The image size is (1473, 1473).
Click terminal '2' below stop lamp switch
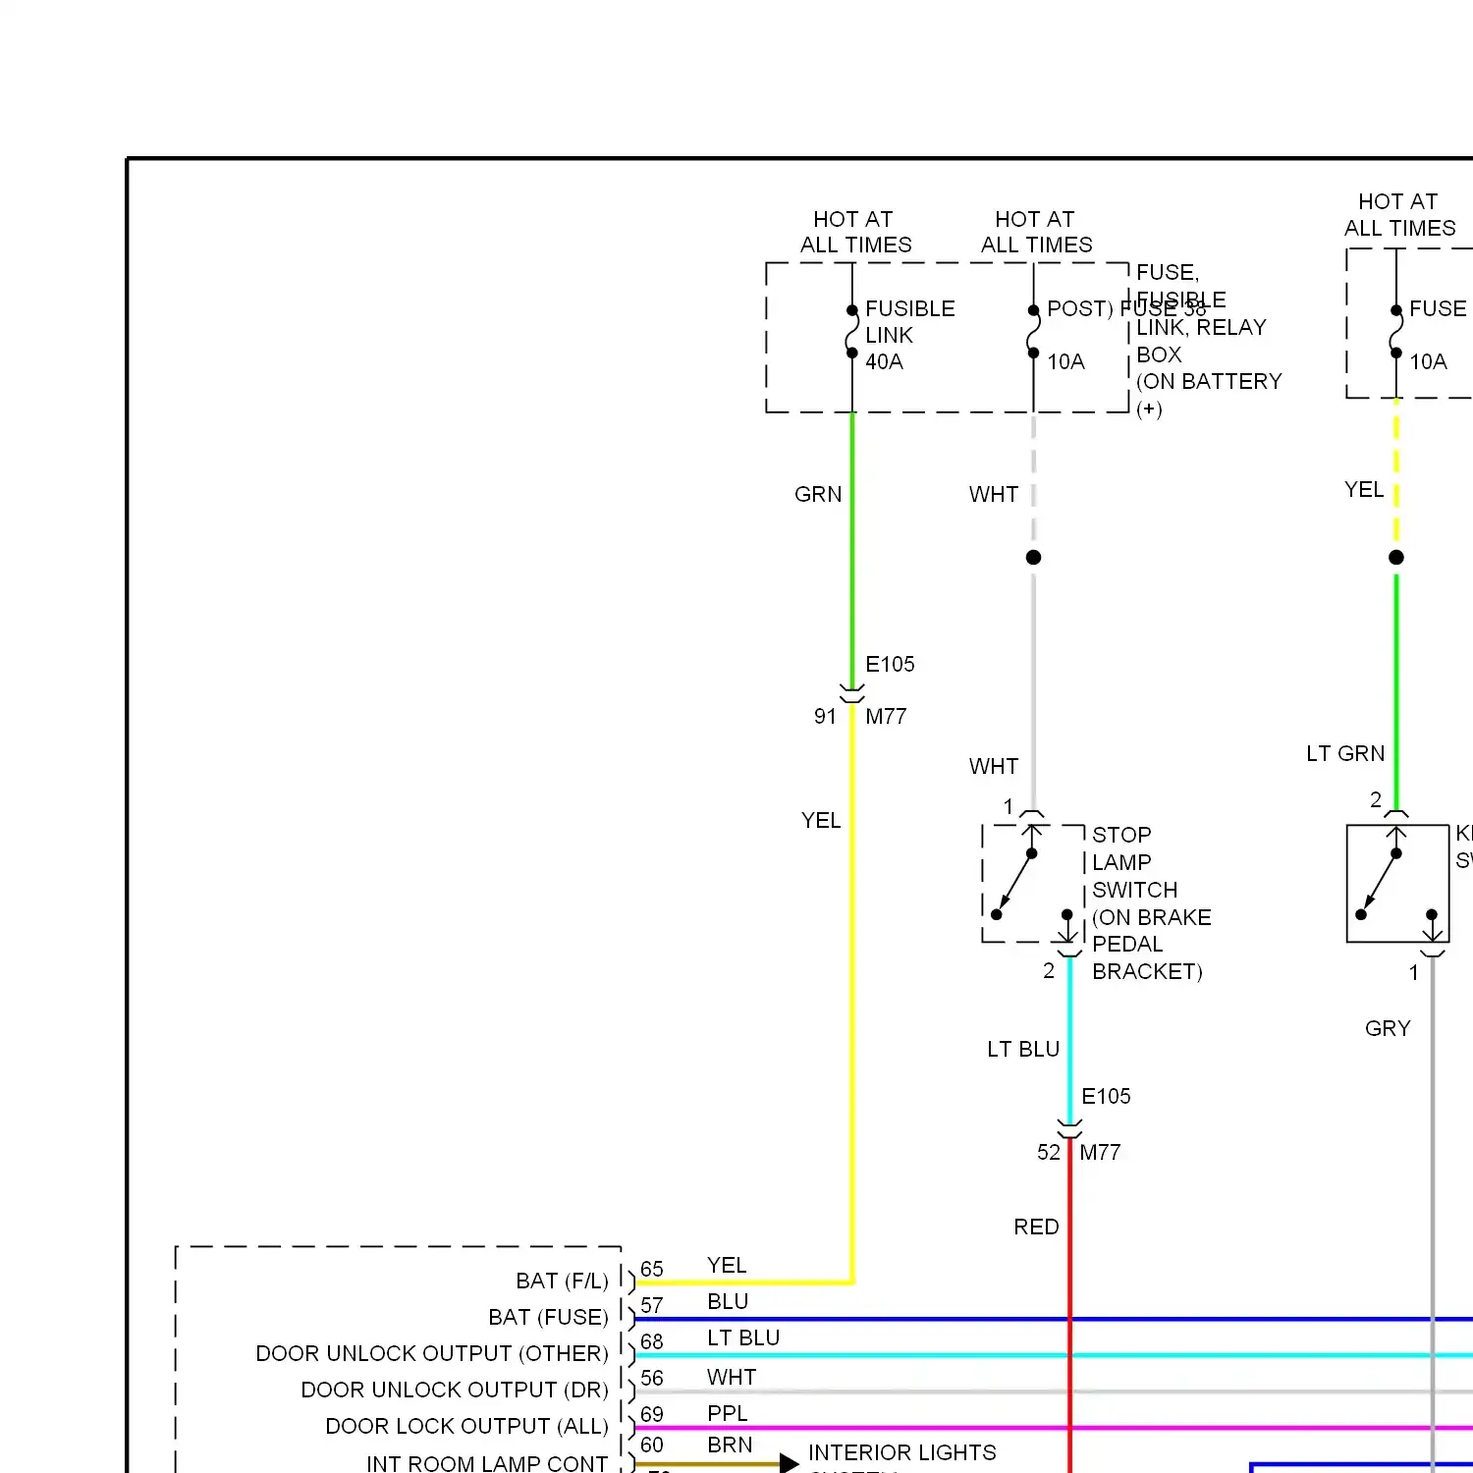1049,970
